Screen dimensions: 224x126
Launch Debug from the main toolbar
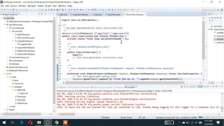tap(46, 10)
